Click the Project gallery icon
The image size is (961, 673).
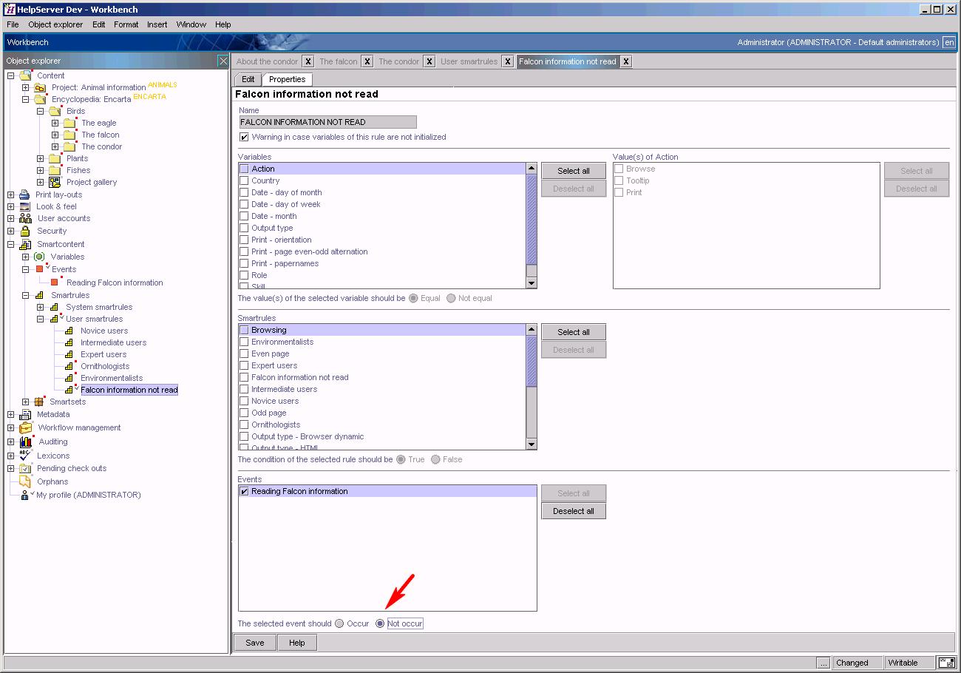(x=55, y=182)
